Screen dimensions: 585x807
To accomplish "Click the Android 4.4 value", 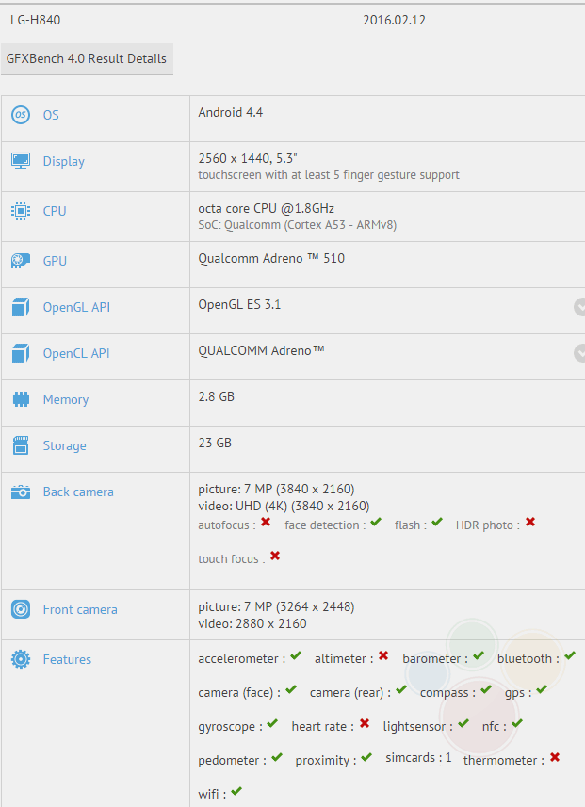I will tap(230, 112).
